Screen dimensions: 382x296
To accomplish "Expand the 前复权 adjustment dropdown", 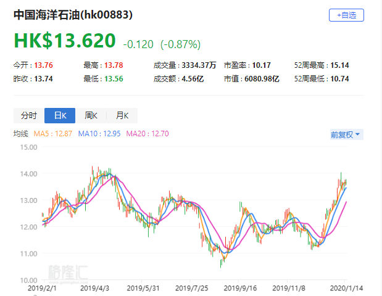I will point(346,134).
